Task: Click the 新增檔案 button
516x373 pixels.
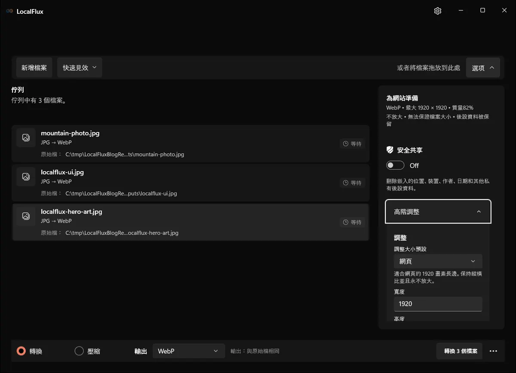Action: click(x=34, y=68)
